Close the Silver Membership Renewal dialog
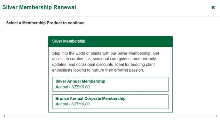 [x=213, y=7]
